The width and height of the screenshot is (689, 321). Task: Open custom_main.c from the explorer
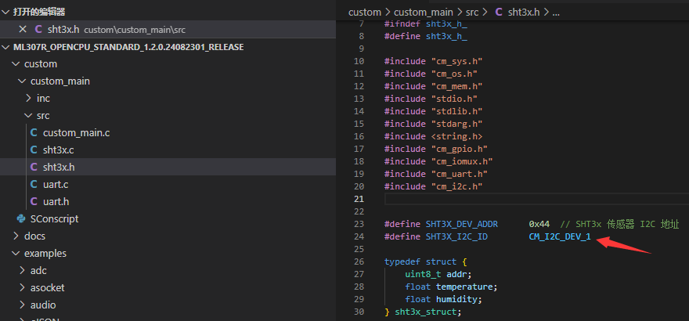click(x=76, y=132)
